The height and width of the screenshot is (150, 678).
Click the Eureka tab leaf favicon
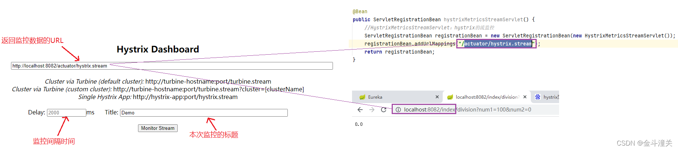362,97
